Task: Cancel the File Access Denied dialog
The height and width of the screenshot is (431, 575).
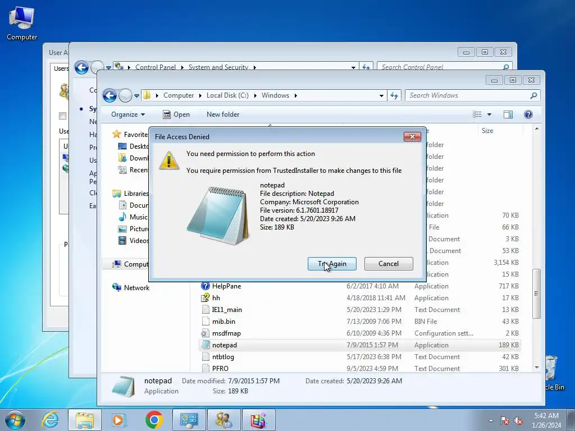Action: [389, 264]
